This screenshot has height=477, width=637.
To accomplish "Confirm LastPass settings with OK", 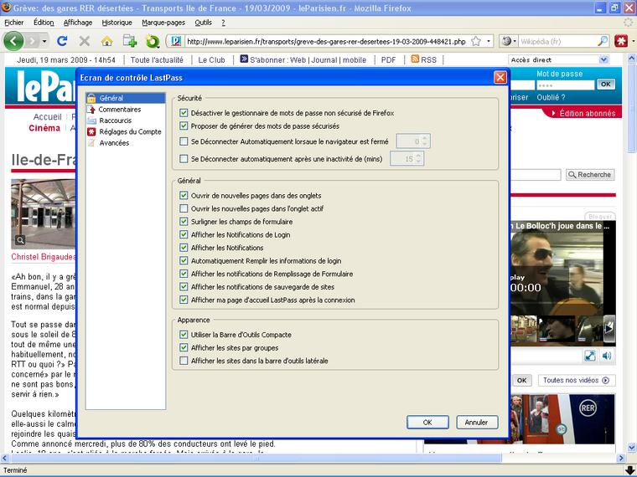I will (427, 423).
